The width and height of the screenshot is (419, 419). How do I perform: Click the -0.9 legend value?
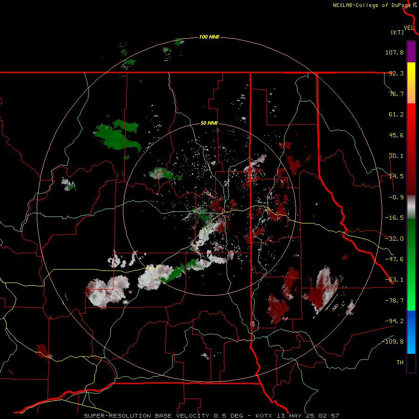click(x=396, y=197)
